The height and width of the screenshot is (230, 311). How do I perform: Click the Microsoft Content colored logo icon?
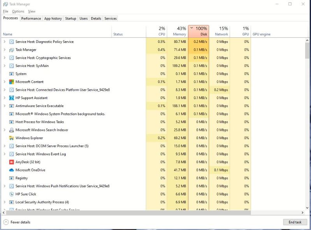tap(12, 82)
